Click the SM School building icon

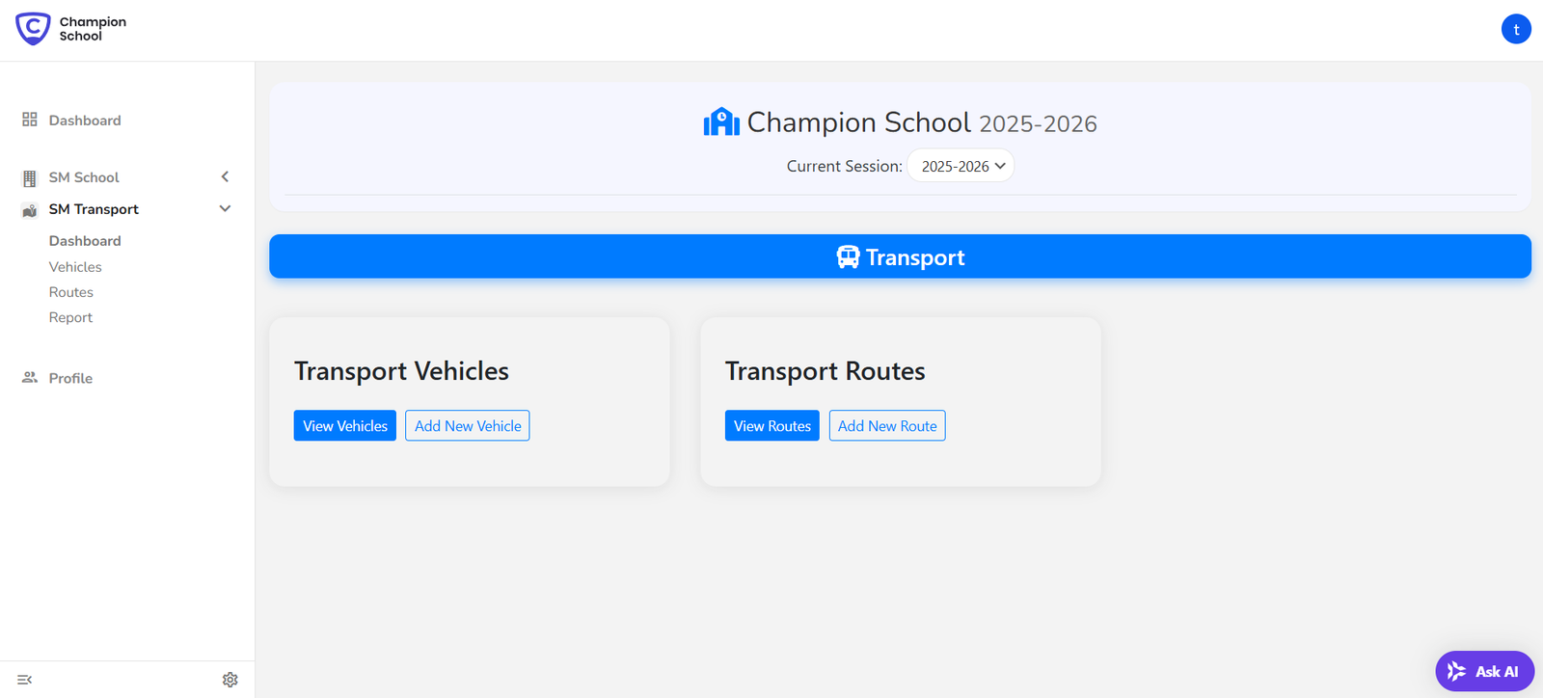click(30, 178)
